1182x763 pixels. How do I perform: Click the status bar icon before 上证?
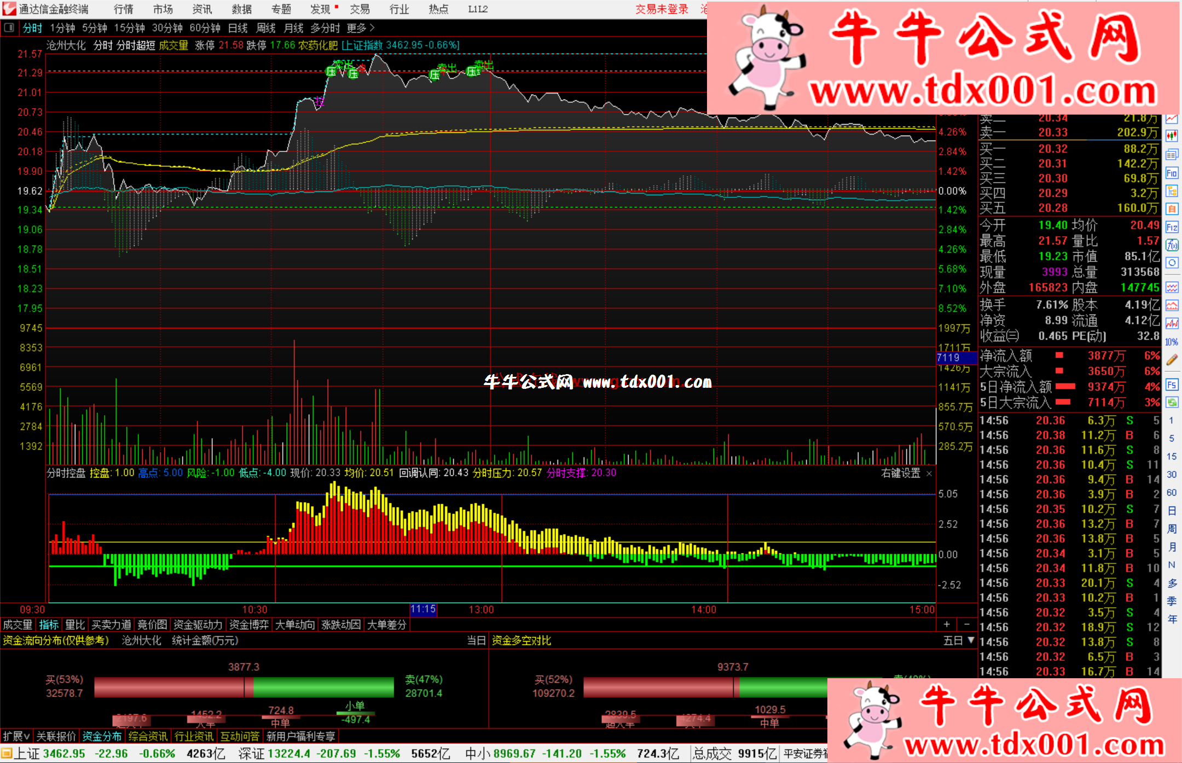(x=7, y=753)
